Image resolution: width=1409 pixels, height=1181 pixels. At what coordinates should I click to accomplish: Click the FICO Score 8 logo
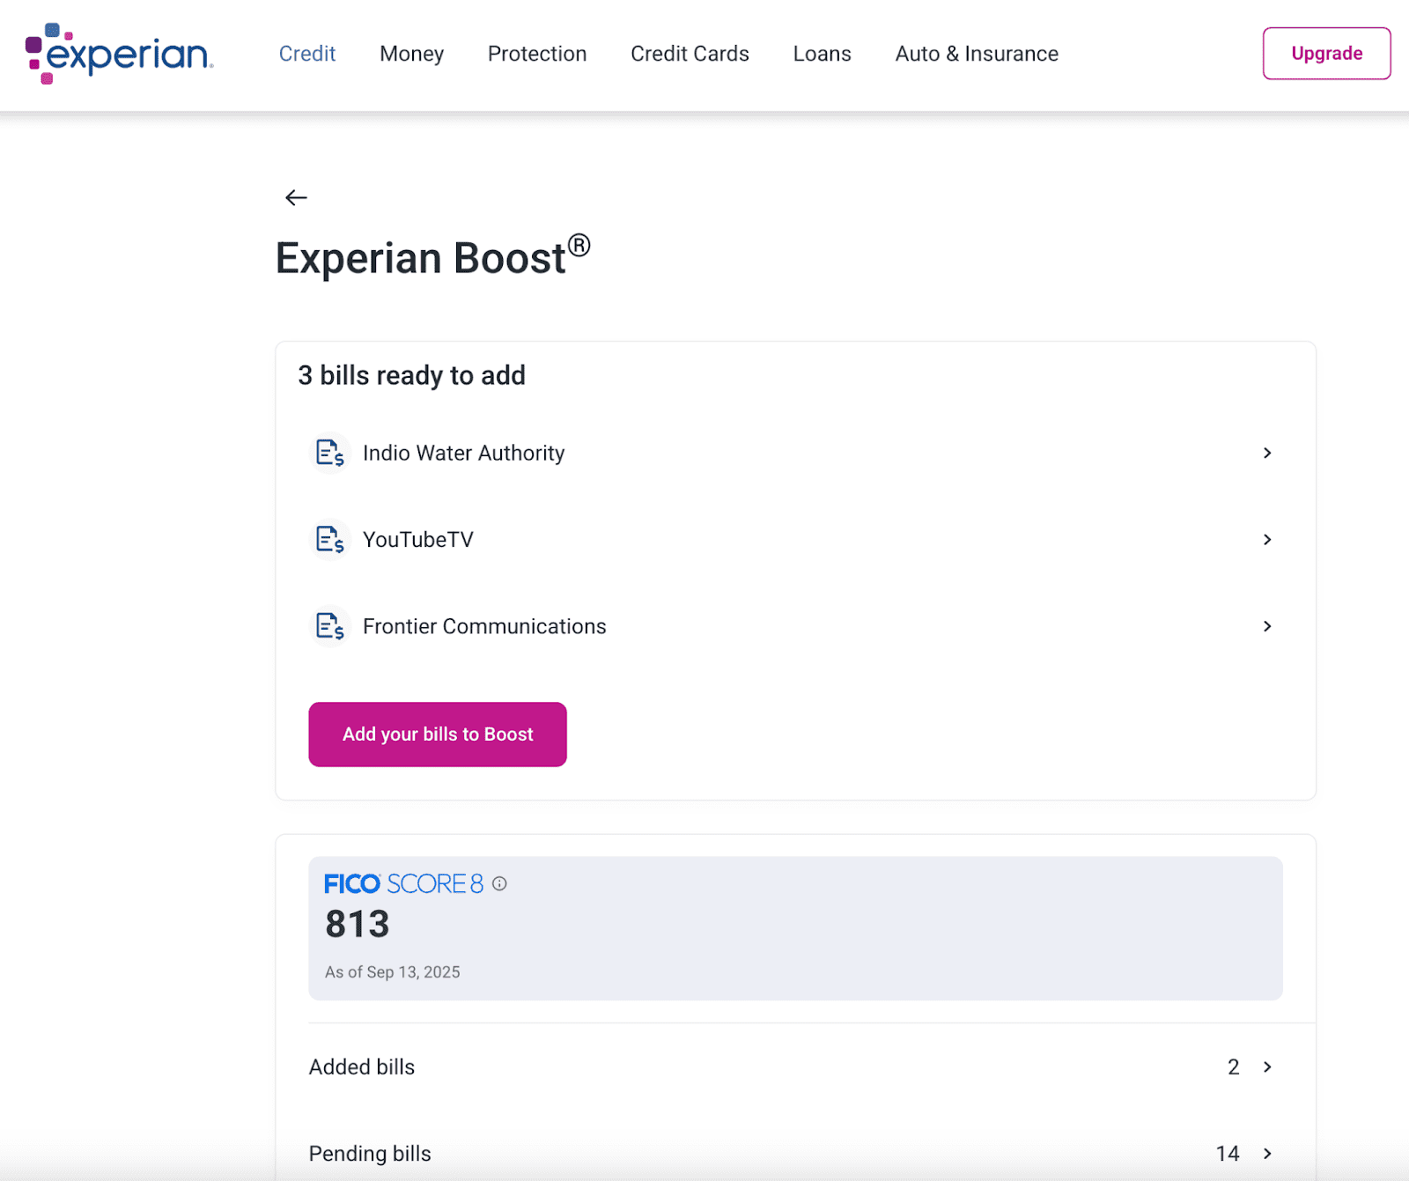403,883
